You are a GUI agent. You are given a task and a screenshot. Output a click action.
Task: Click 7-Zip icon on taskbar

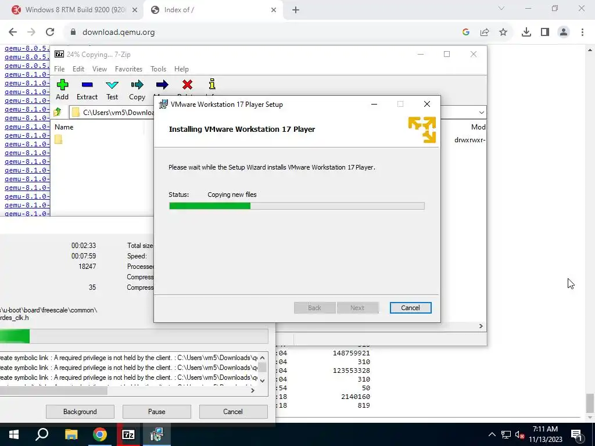128,434
